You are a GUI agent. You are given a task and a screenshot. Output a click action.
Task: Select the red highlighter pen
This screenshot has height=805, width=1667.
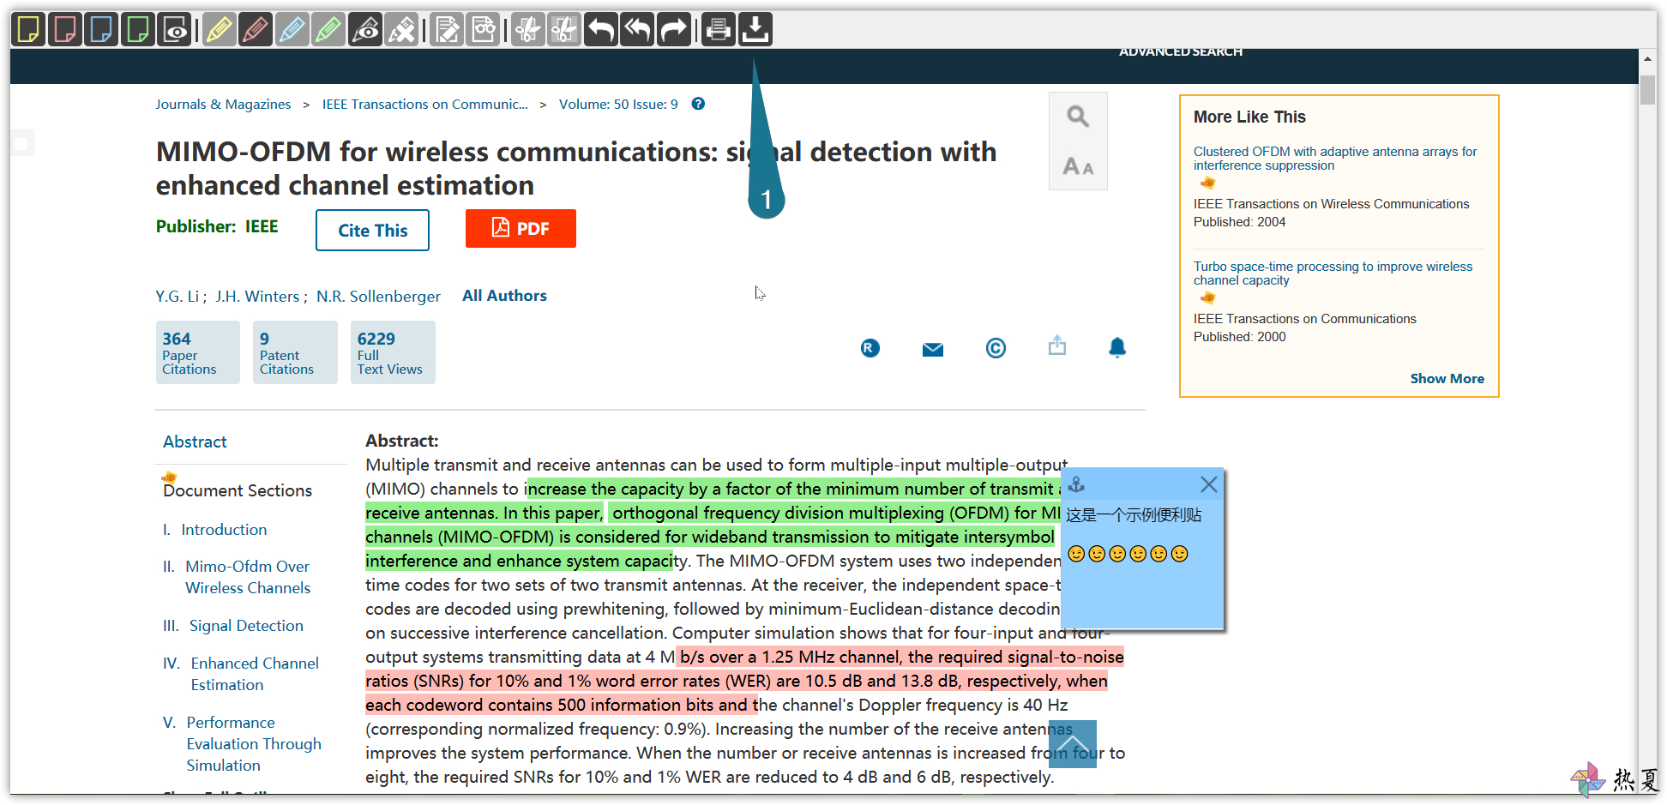pyautogui.click(x=256, y=29)
